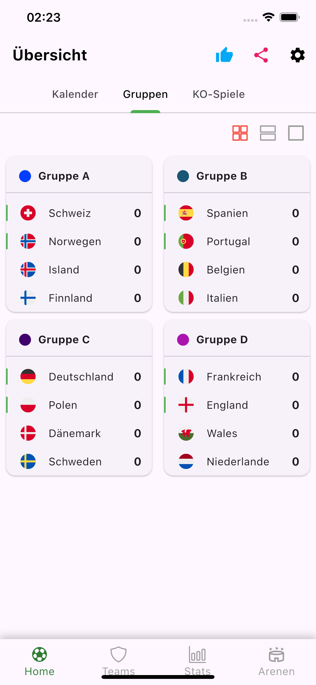Open the Stats bar chart icon
316x685 pixels.
click(198, 654)
